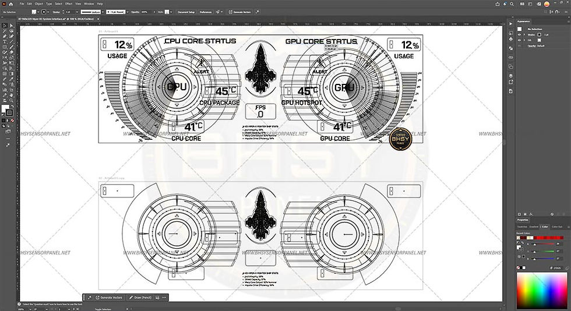The image size is (571, 311).
Task: Open the 5 pt. Round brush dropdown
Action: click(x=128, y=12)
